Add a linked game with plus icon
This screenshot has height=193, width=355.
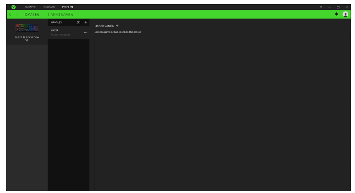[x=117, y=26]
